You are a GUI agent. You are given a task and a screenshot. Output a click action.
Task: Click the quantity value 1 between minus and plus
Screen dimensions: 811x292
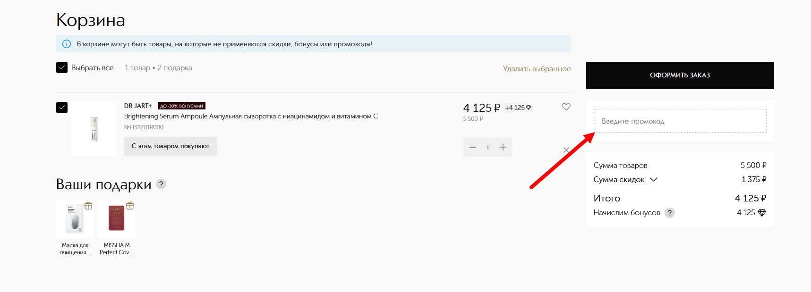pyautogui.click(x=487, y=148)
